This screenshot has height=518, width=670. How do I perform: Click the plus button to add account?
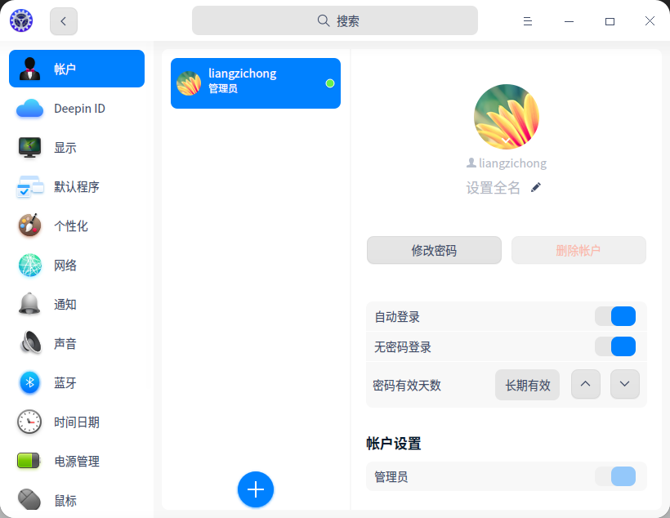coord(256,489)
